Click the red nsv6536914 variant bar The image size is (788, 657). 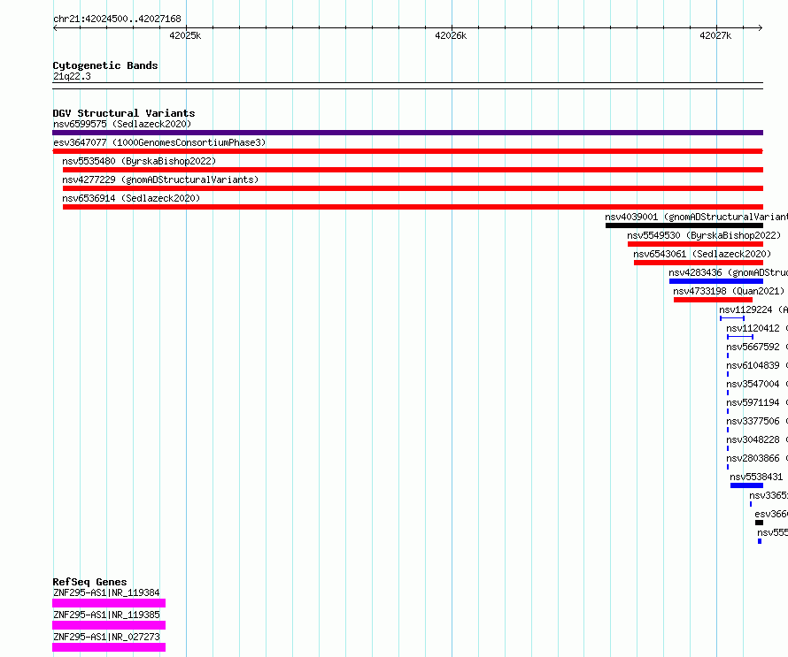pos(413,207)
